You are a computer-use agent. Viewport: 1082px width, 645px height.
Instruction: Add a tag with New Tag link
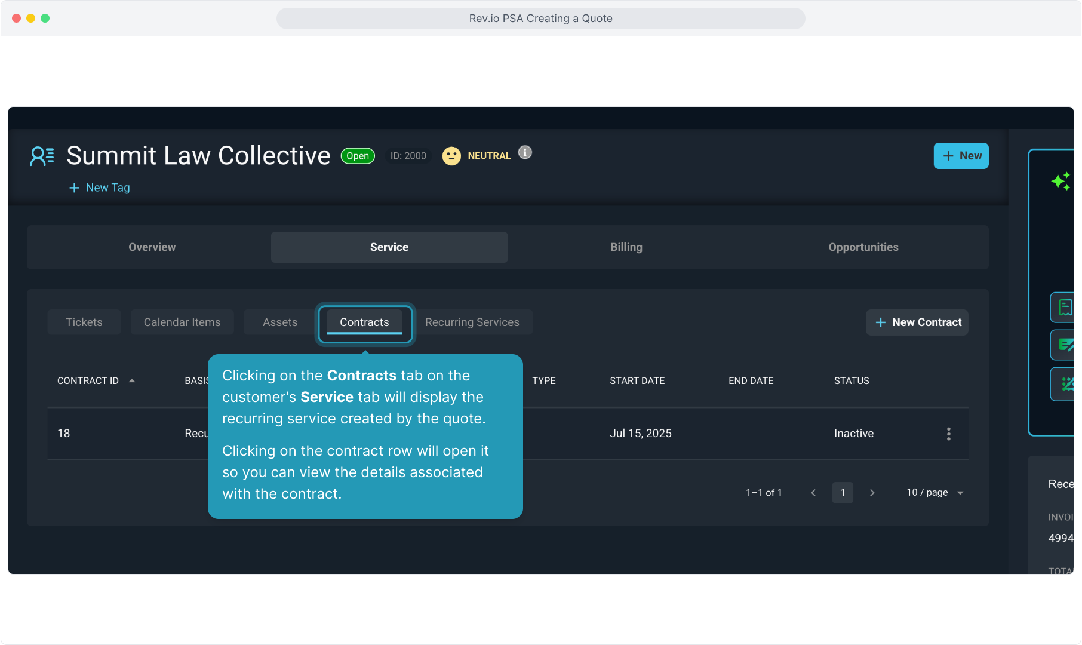[100, 188]
